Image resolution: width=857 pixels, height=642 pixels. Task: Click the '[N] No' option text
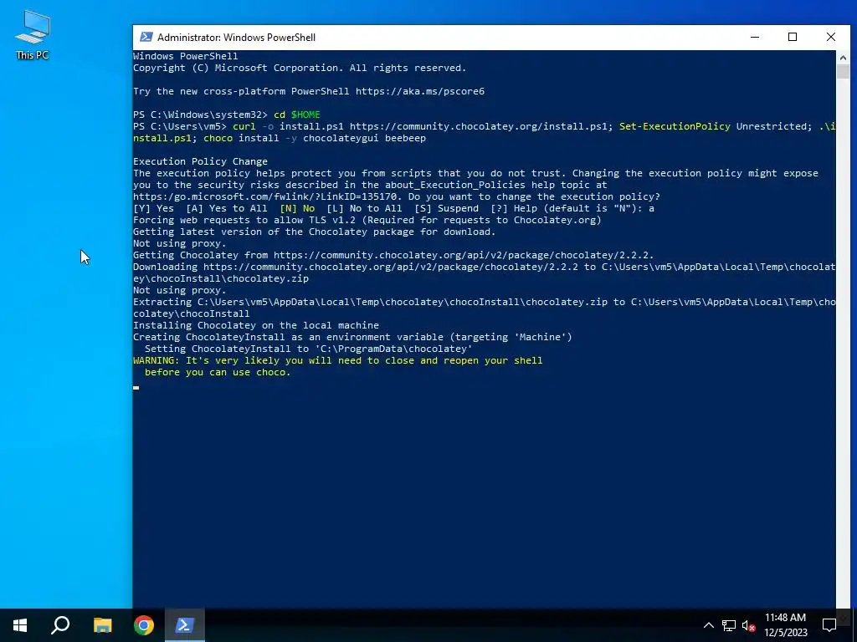(297, 208)
